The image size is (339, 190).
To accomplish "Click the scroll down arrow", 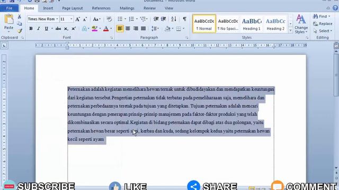I will click(336, 168).
